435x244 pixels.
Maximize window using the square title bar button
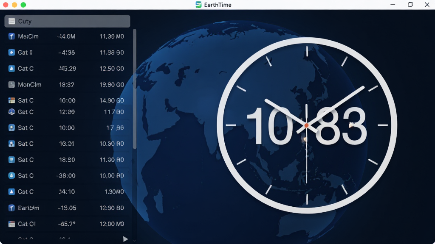pos(410,5)
